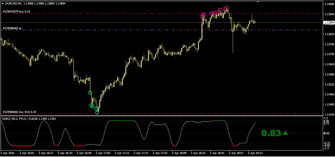The height and width of the screenshot is (157, 335).
Task: Click the 1.13645 price axis label
Action: (329, 64)
